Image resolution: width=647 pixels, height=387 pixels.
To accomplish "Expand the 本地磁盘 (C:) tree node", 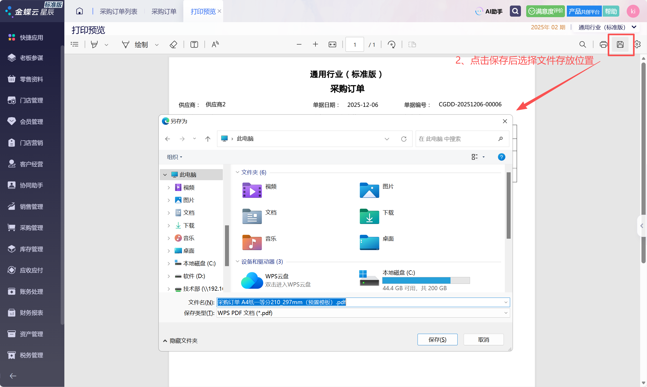I will click(x=169, y=263).
